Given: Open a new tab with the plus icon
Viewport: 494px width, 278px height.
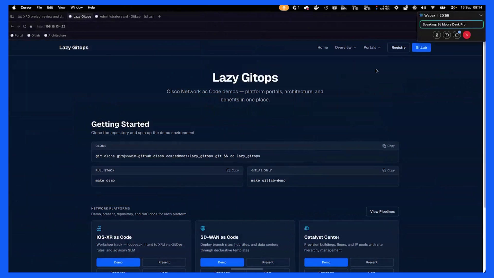Looking at the screenshot, I should [x=160, y=16].
